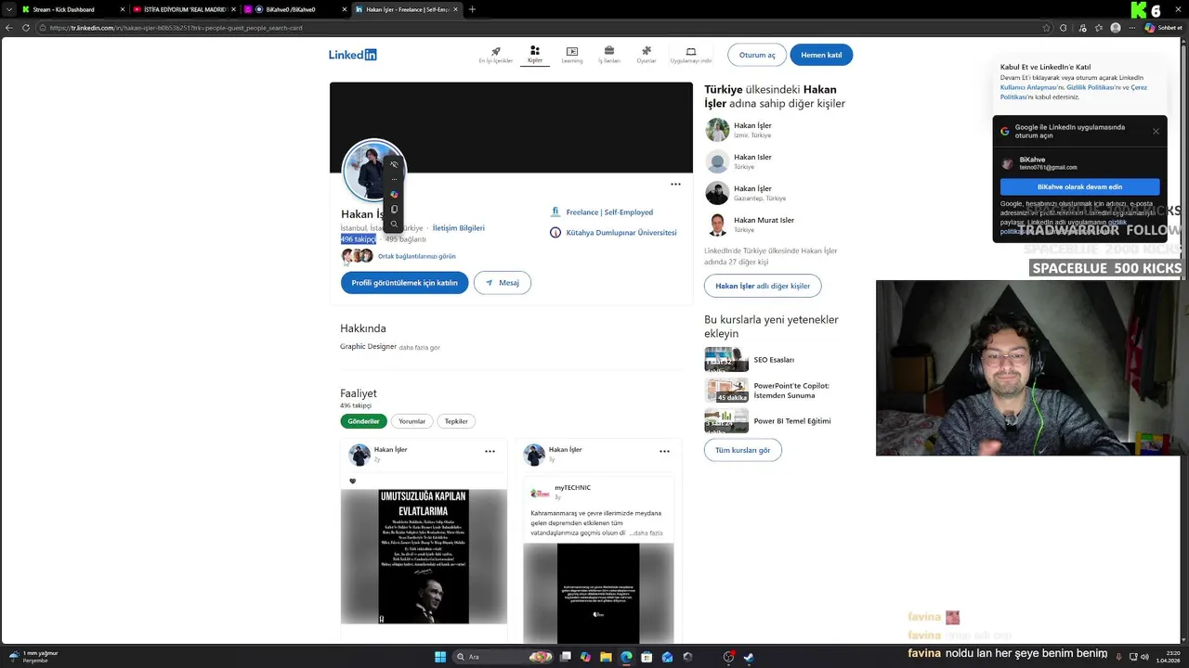Screen dimensions: 1189x668
Task: Expand About with daha fazla gör
Action: (x=419, y=347)
